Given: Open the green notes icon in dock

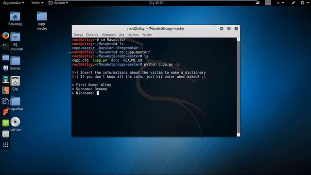Looking at the screenshot, I should point(5,123).
